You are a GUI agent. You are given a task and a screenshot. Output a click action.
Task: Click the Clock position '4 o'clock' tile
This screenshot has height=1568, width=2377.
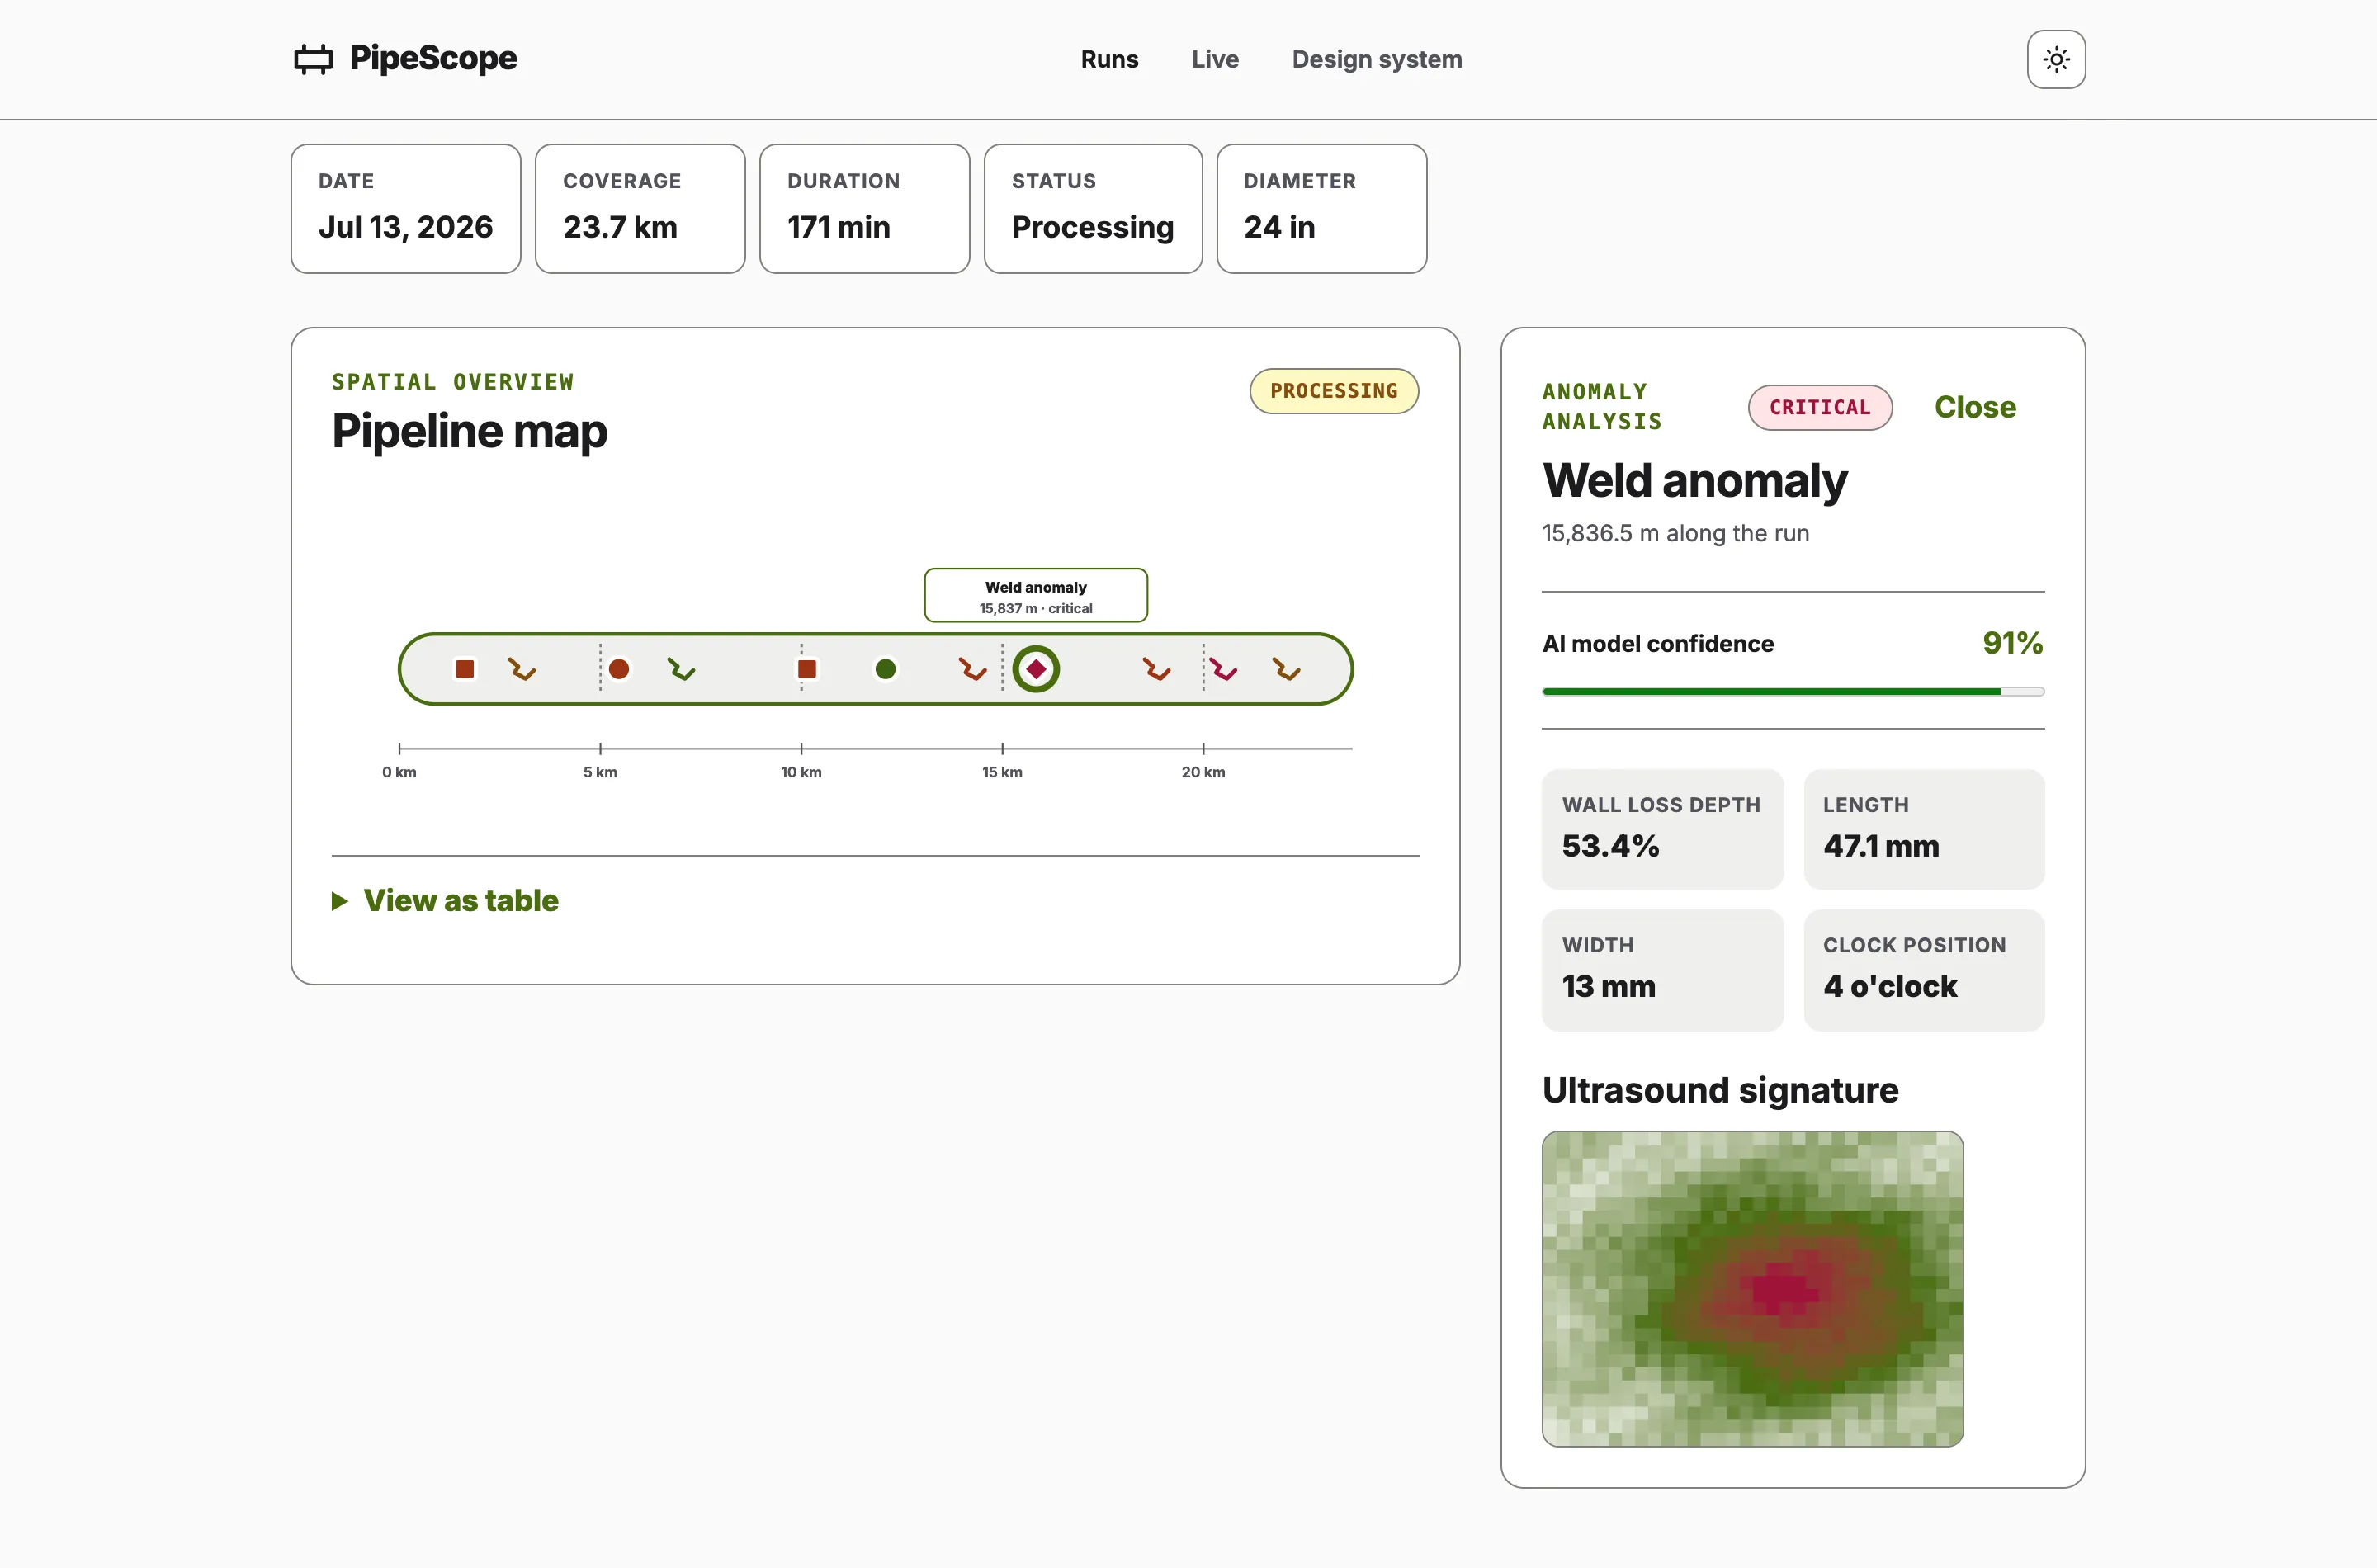point(1924,970)
